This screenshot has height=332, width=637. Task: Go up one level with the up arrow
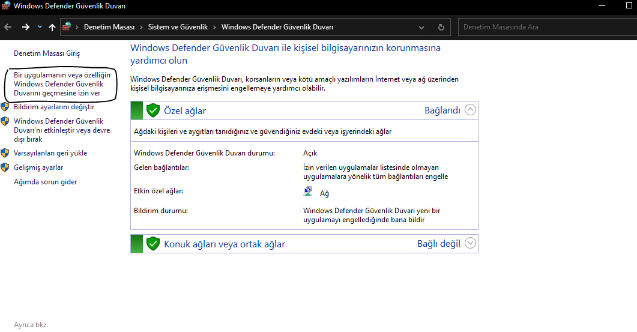(x=52, y=27)
